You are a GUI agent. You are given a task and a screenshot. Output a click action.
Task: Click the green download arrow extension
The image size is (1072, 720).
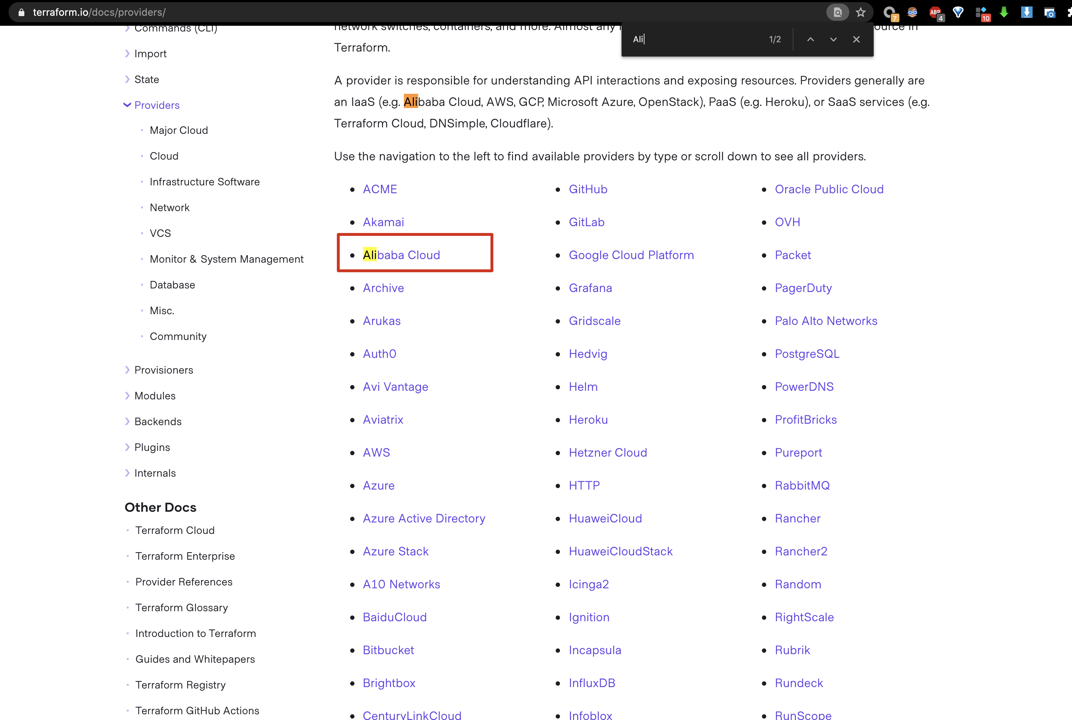1004,13
